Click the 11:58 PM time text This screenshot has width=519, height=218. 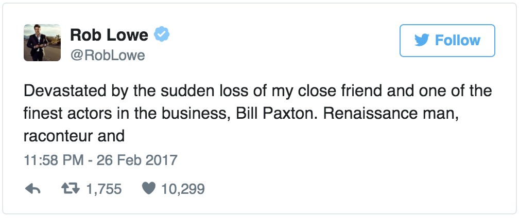53,160
